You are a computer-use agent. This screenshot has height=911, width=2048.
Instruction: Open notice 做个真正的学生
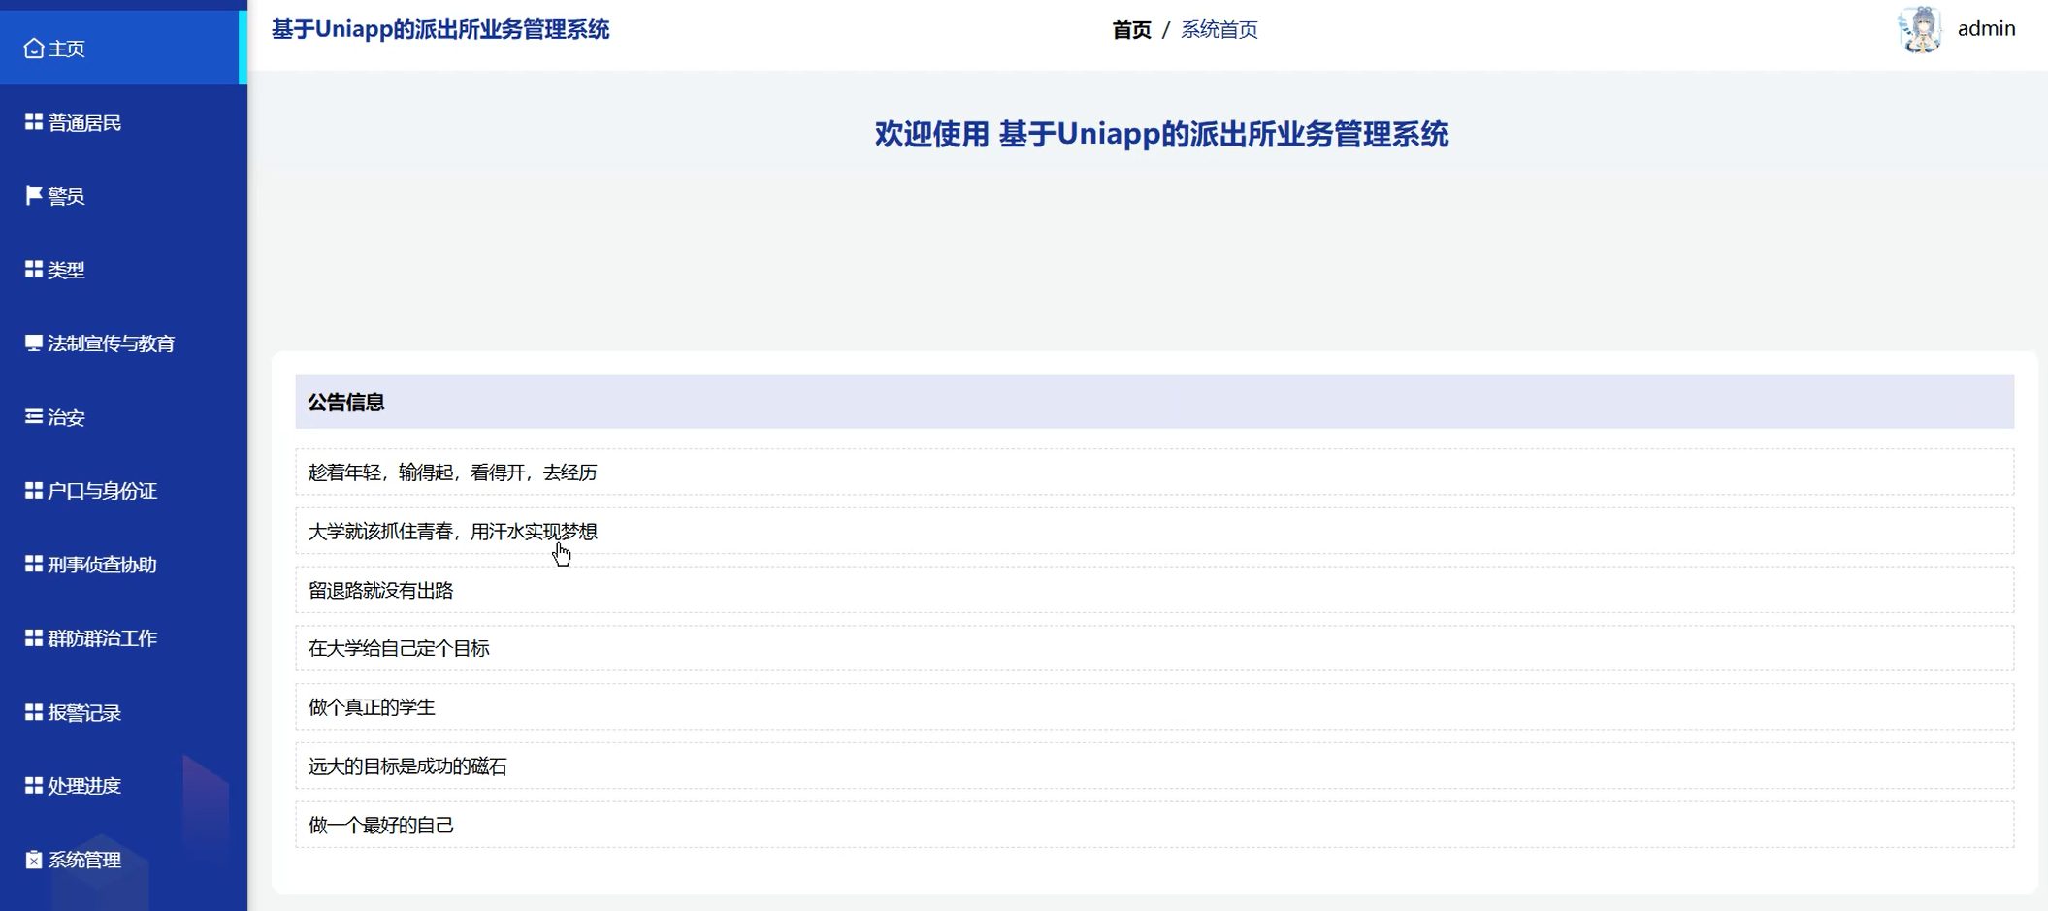coord(1154,707)
